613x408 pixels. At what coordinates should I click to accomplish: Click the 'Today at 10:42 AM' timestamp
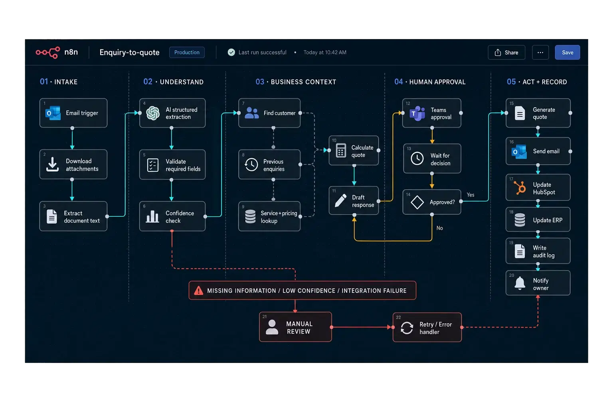coord(325,53)
